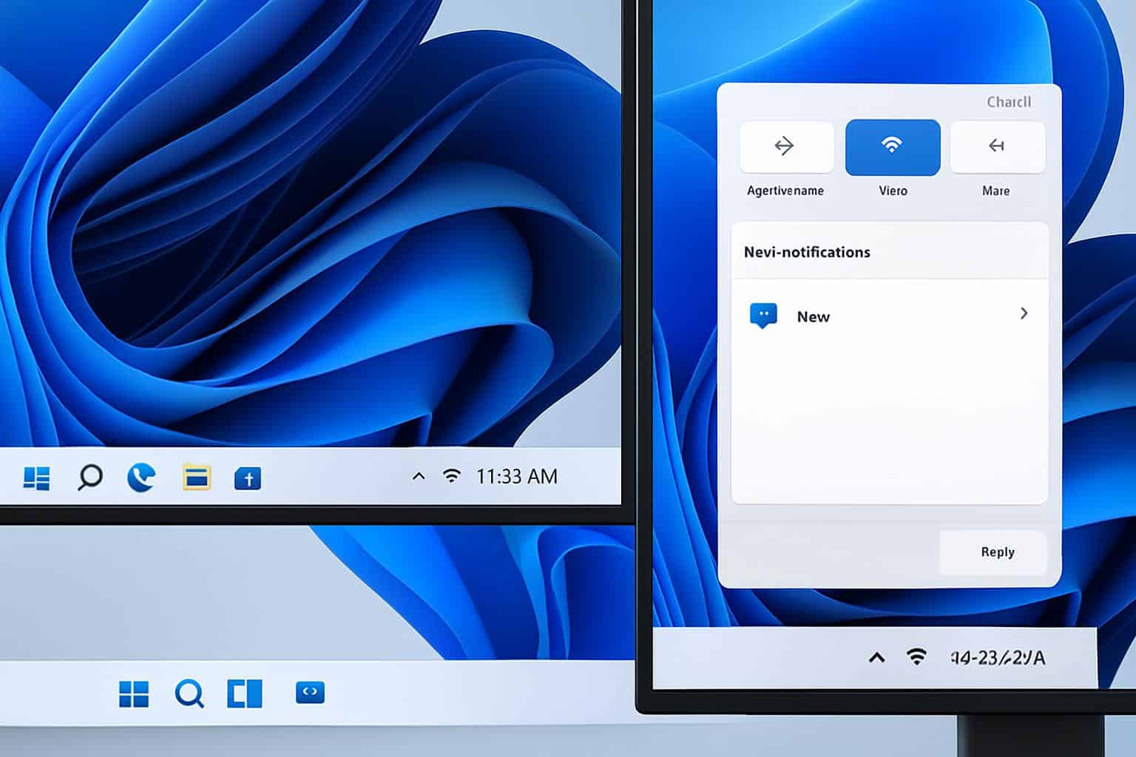
Task: Toggle the Mare quick setting tile
Action: 997,147
